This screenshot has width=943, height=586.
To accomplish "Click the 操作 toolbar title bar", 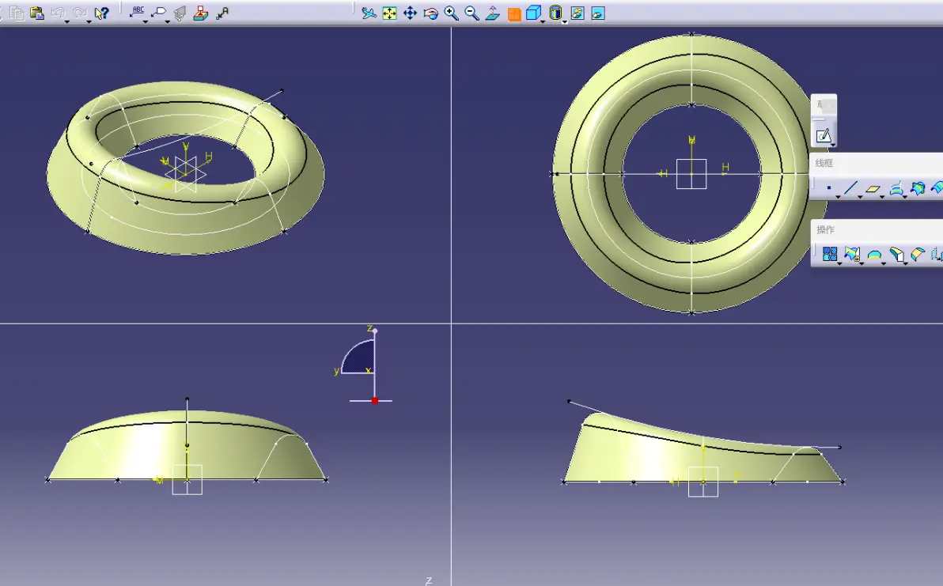I will coord(877,229).
